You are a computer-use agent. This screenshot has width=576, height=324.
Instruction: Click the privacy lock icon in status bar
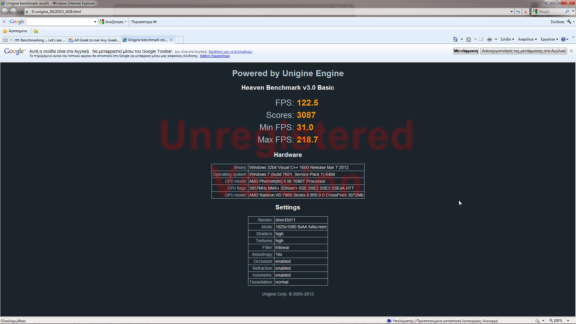click(x=537, y=321)
